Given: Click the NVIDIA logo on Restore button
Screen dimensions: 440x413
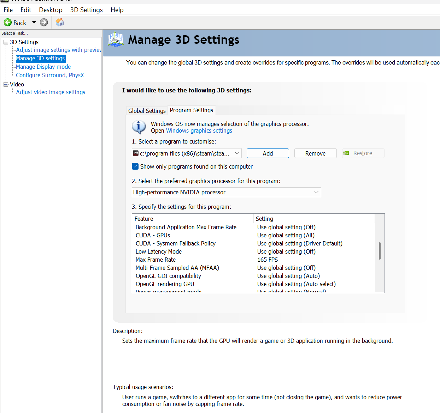Looking at the screenshot, I should coord(346,153).
